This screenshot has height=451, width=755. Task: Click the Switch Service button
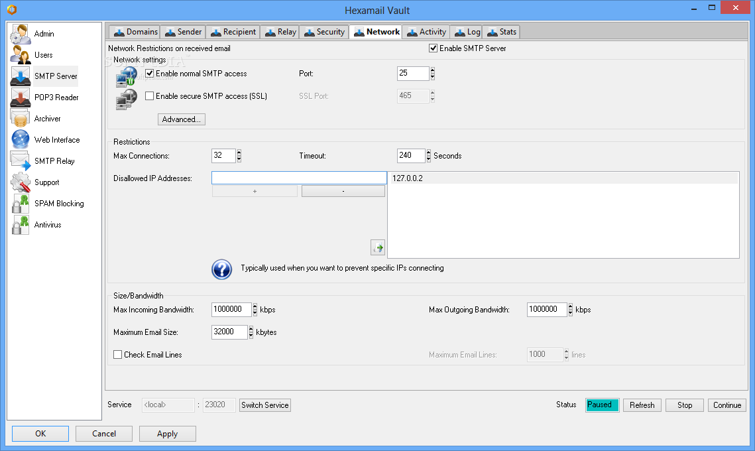[265, 405]
